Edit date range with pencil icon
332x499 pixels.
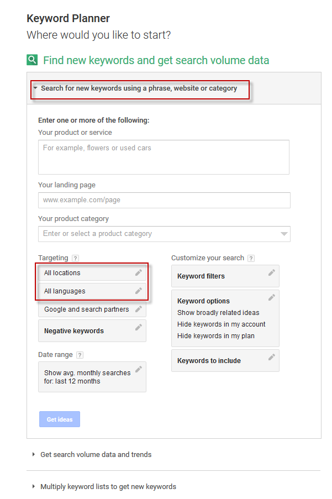coord(138,369)
